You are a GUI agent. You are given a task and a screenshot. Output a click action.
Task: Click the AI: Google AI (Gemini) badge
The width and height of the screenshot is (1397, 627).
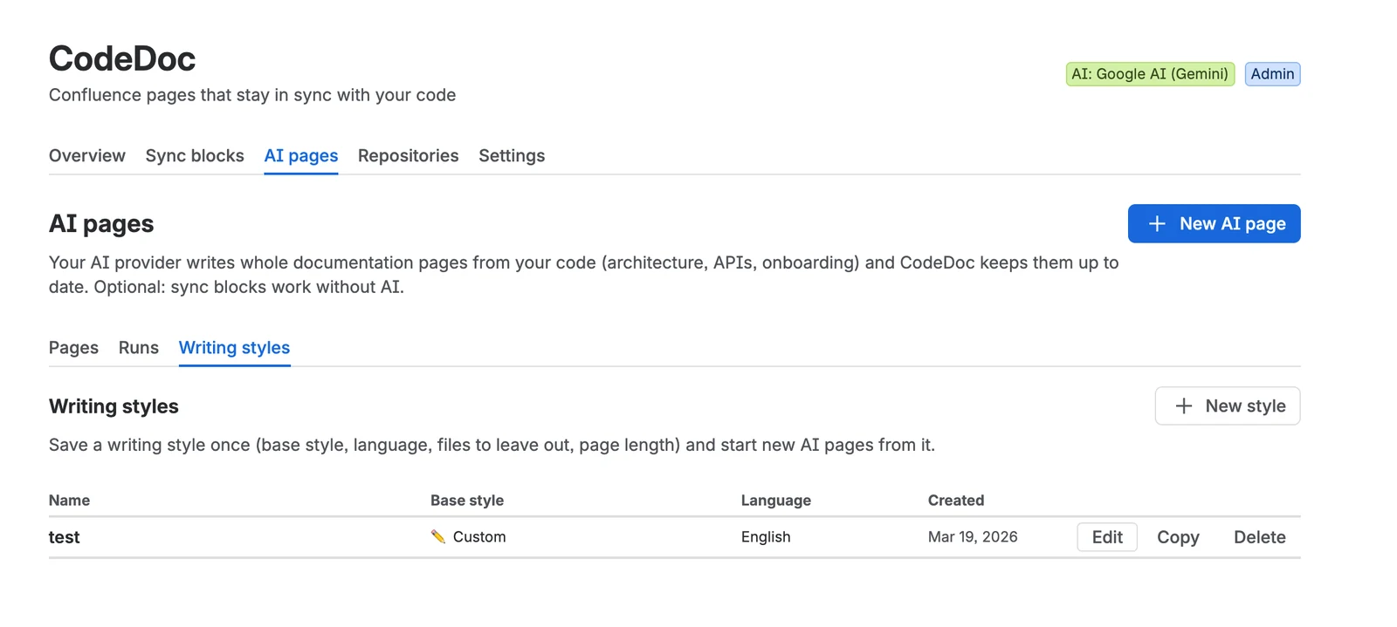click(x=1150, y=74)
